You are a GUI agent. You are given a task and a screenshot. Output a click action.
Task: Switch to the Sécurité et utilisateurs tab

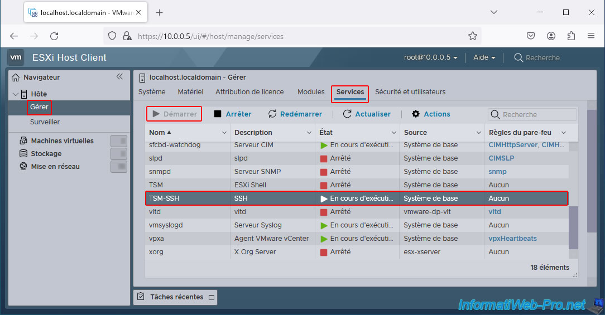pyautogui.click(x=410, y=92)
